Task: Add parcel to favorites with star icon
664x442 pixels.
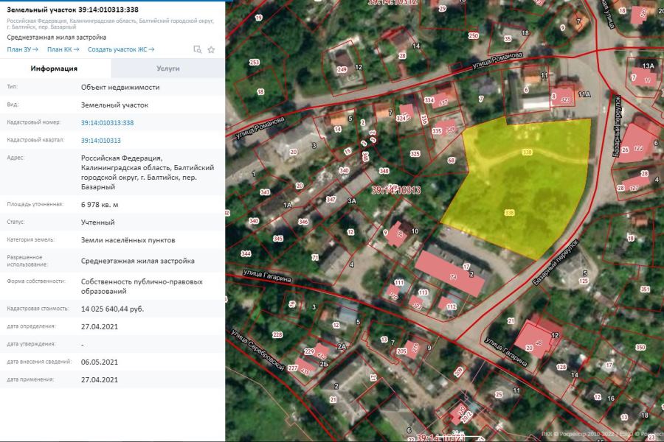Action: (x=211, y=49)
